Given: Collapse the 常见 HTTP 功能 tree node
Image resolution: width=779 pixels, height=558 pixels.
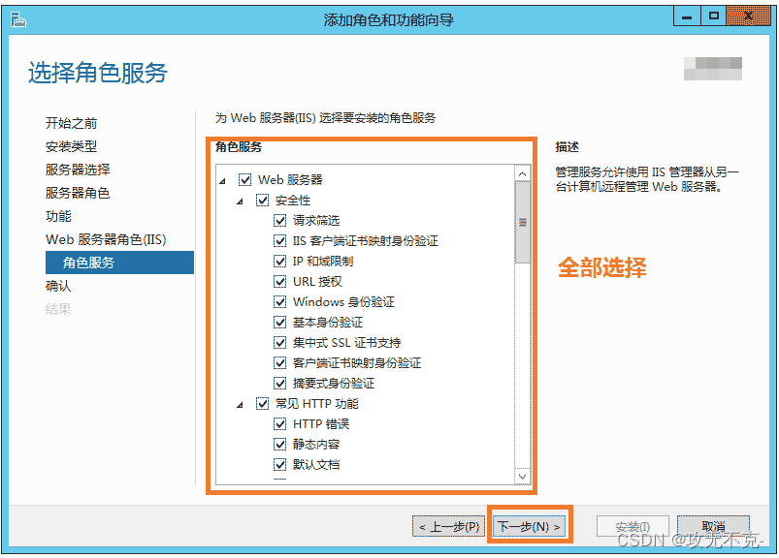Looking at the screenshot, I should (240, 405).
